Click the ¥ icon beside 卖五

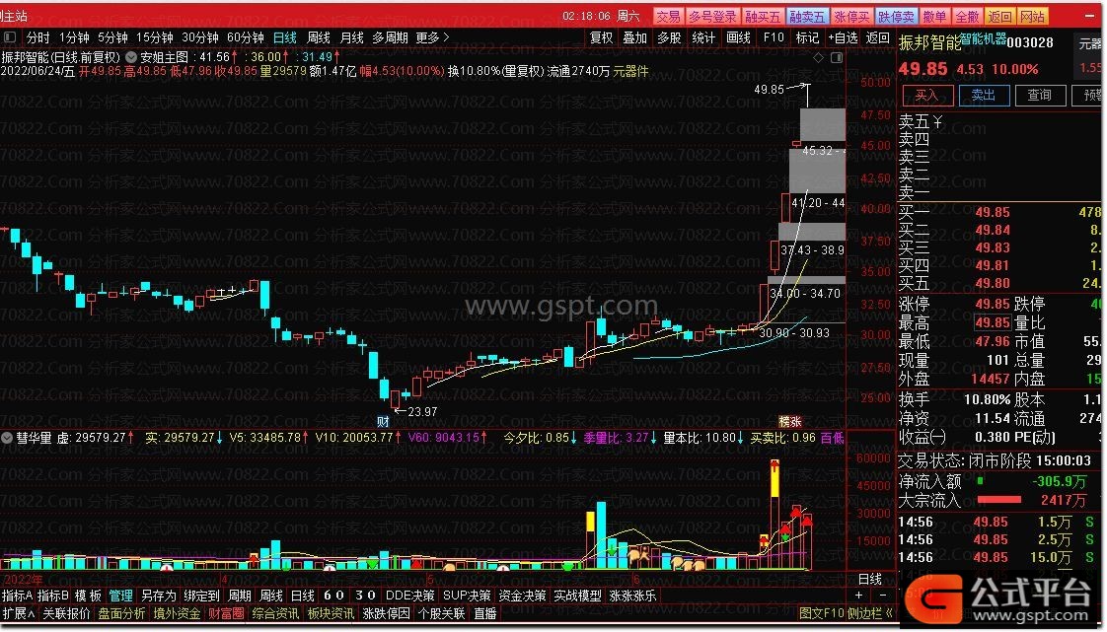pyautogui.click(x=937, y=122)
